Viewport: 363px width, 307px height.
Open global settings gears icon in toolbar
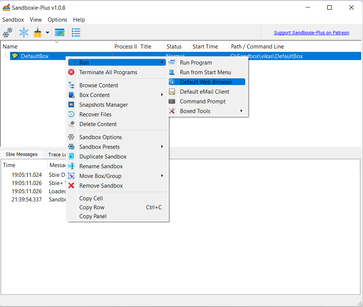[7, 32]
